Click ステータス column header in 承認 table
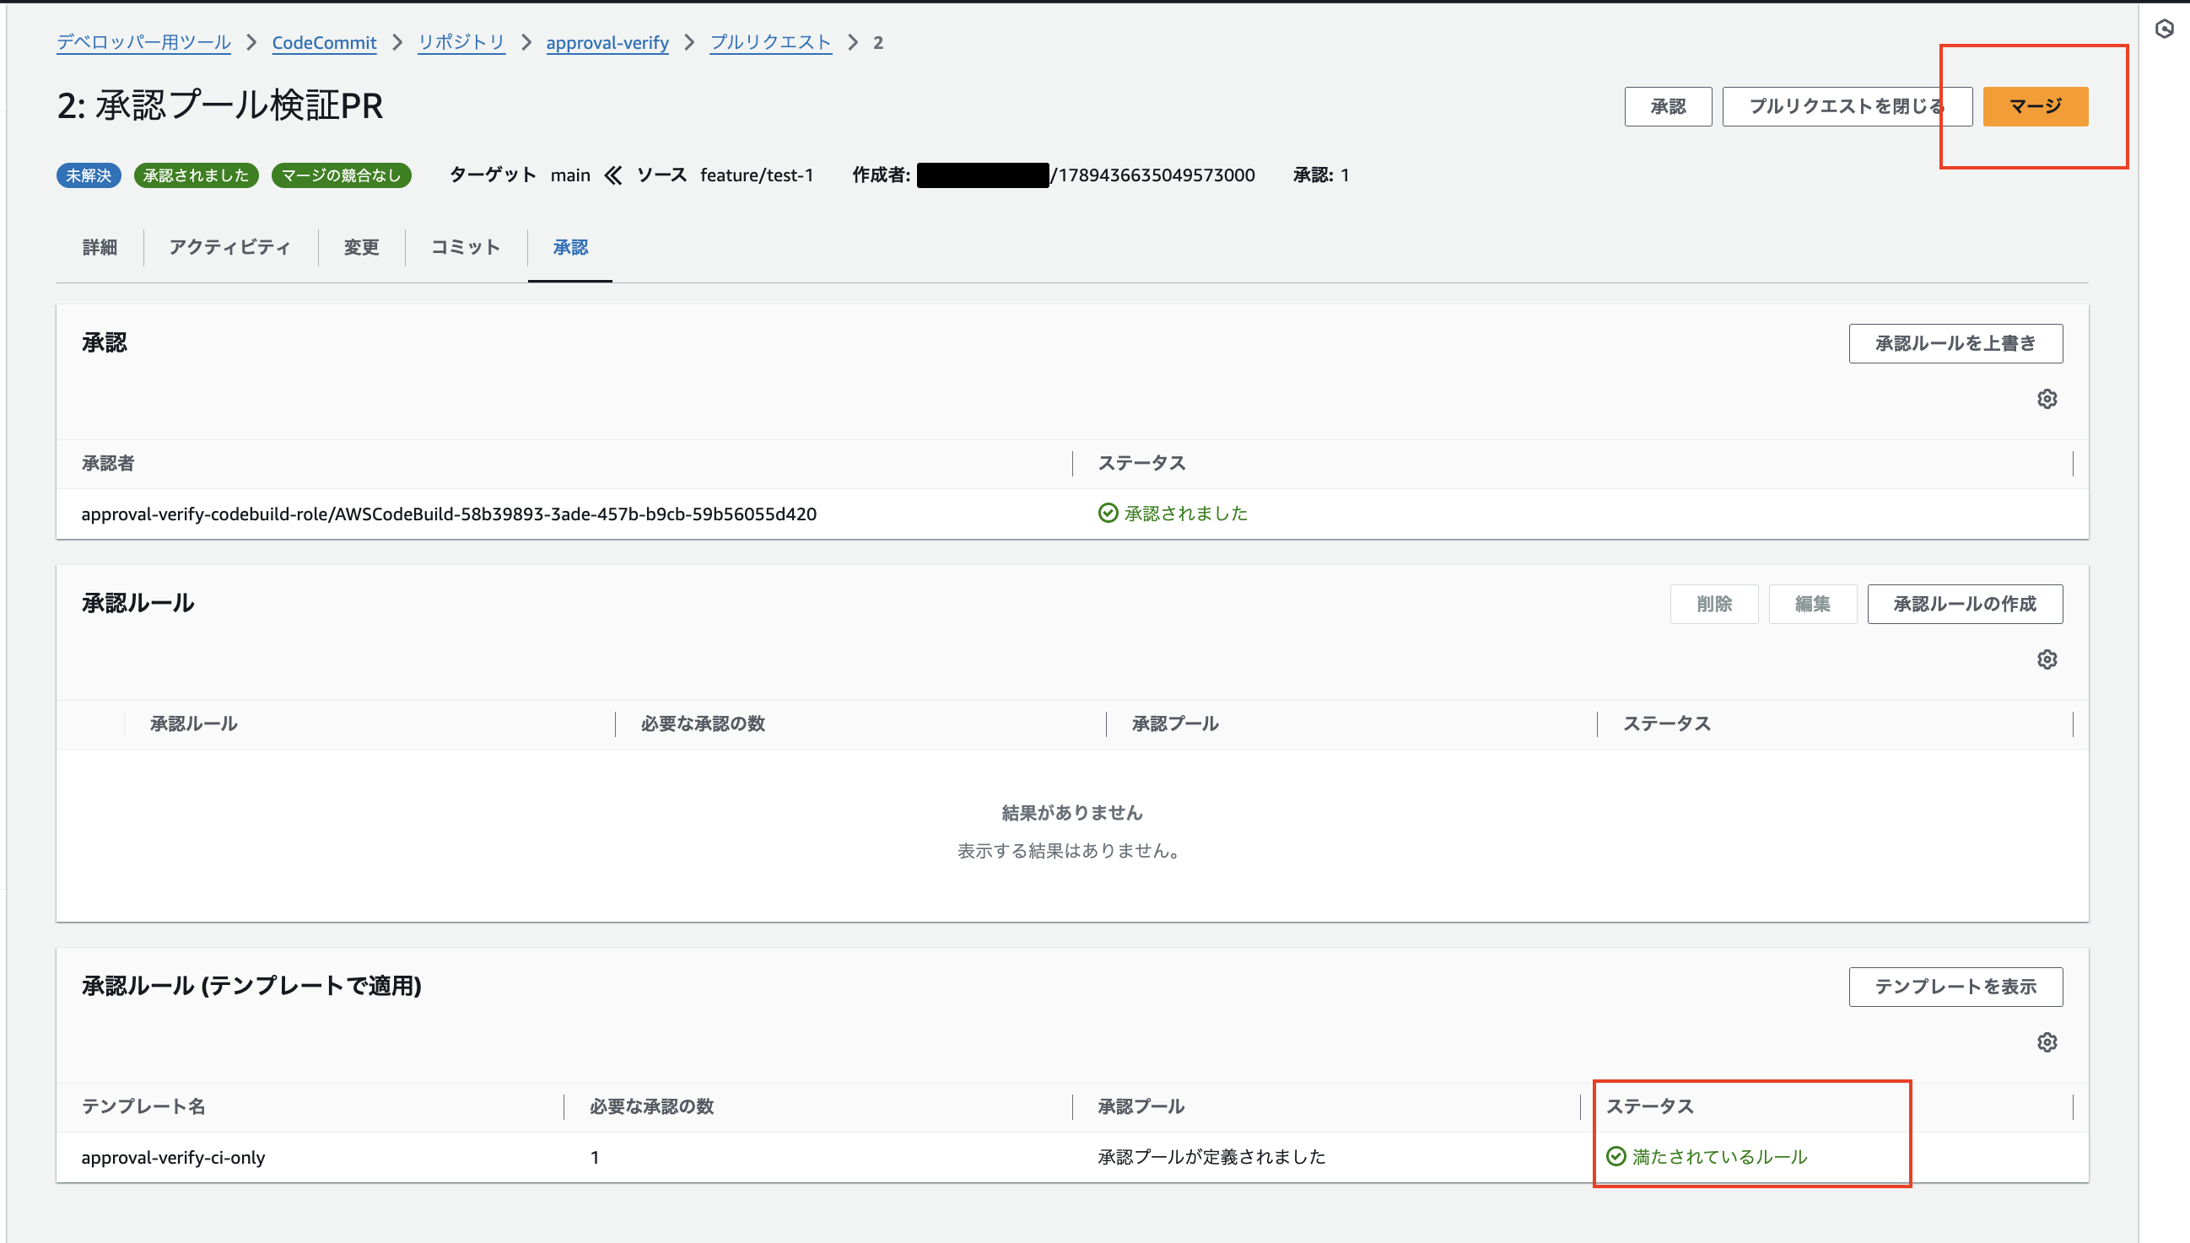 pos(1141,464)
